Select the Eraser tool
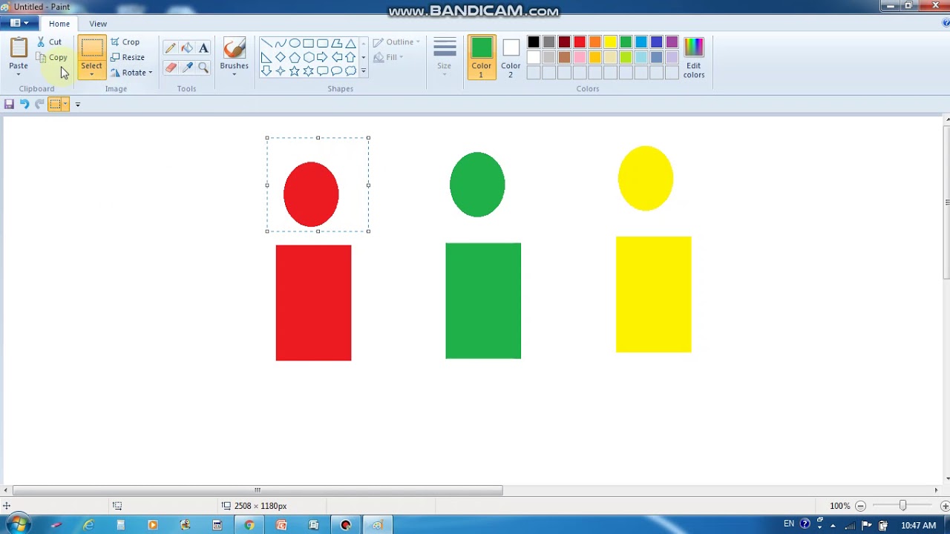The width and height of the screenshot is (950, 534). coord(171,67)
